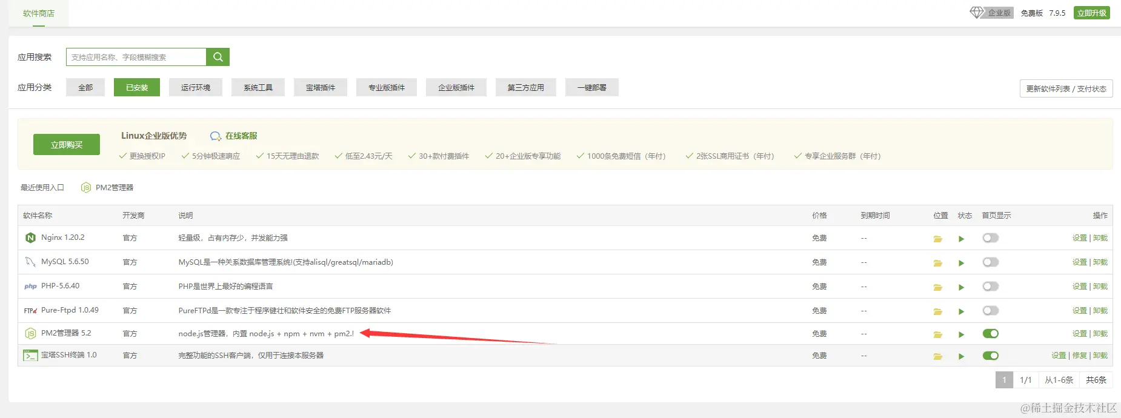Open the 在线客服 link

(241, 136)
